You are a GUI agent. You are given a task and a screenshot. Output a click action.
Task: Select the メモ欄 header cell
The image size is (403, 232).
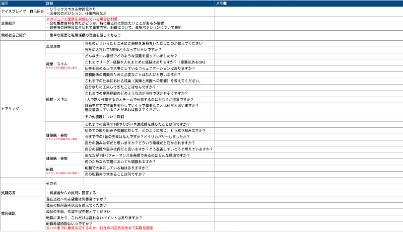pyautogui.click(x=308, y=3)
